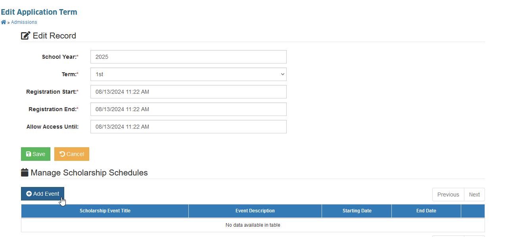Click the Registration End date field
506x237 pixels.
[x=188, y=109]
